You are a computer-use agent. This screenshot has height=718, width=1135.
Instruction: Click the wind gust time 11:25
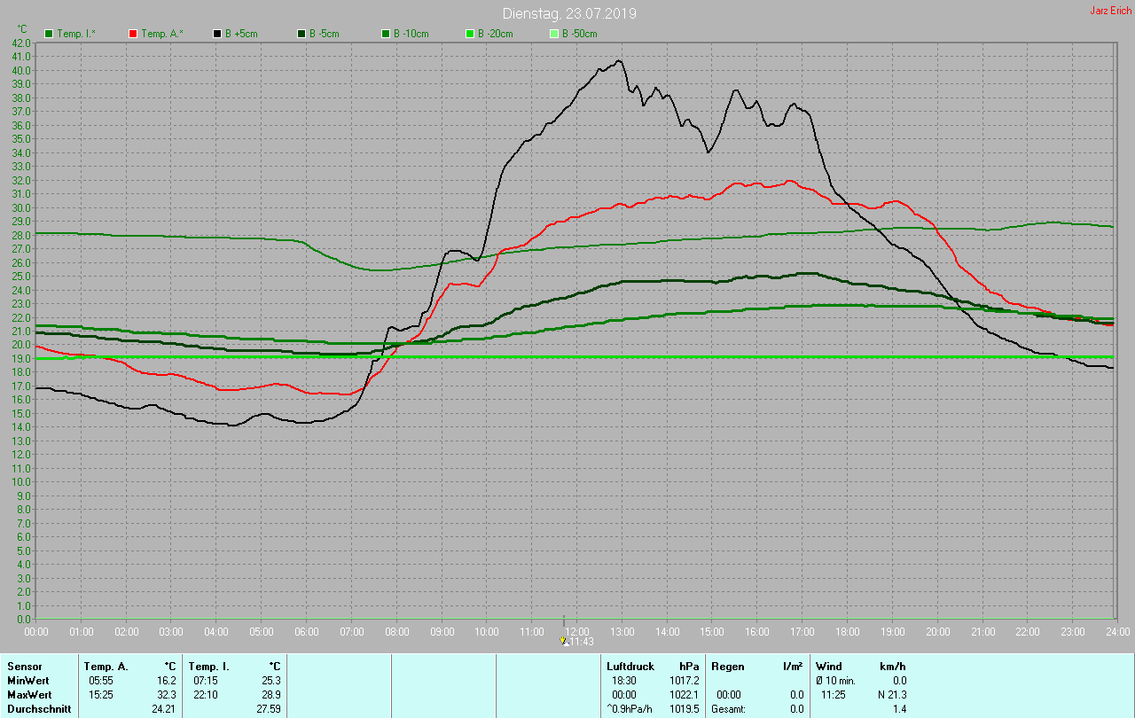coord(834,695)
